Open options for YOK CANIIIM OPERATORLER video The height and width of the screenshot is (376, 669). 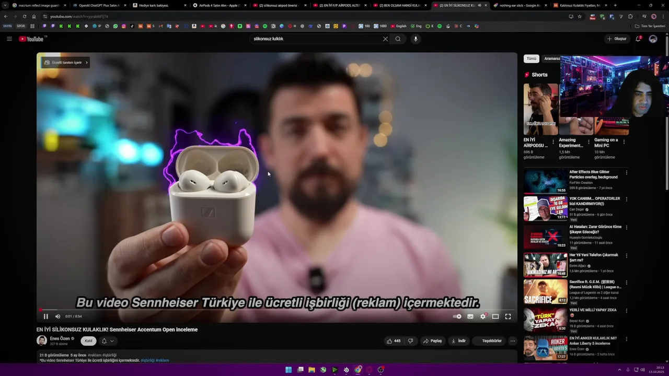coord(626,199)
